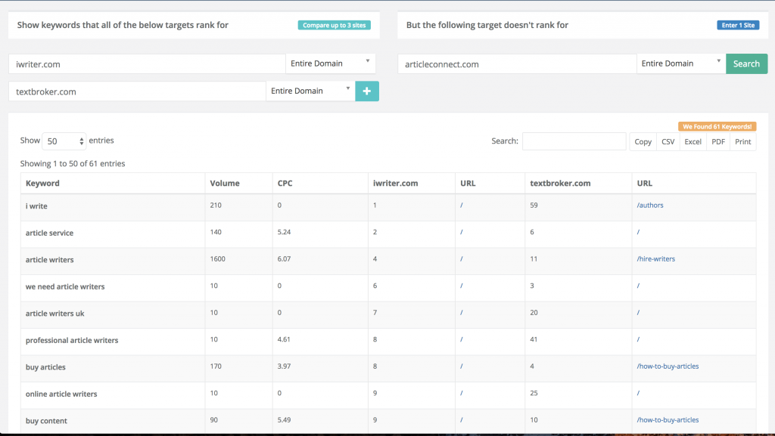This screenshot has width=775, height=436.
Task: Click the We Found 61 Keywords badge
Action: coord(717,127)
